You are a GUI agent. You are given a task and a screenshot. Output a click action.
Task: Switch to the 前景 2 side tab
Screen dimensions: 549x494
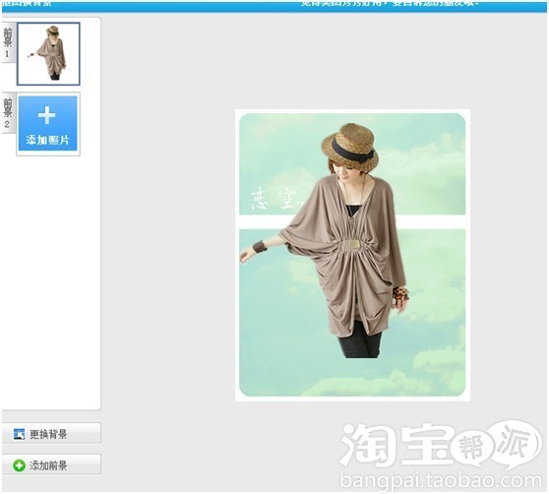pyautogui.click(x=8, y=113)
